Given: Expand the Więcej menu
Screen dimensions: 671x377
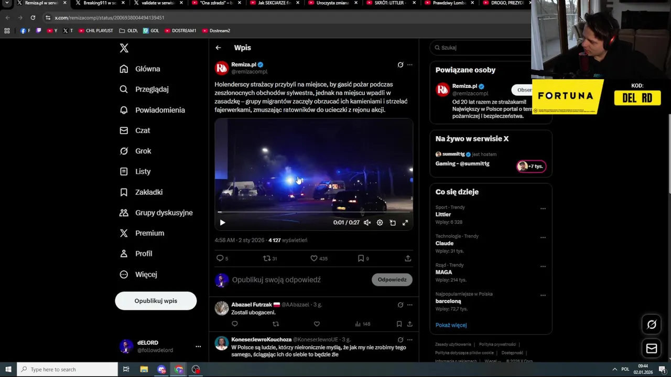Looking at the screenshot, I should coord(138,274).
